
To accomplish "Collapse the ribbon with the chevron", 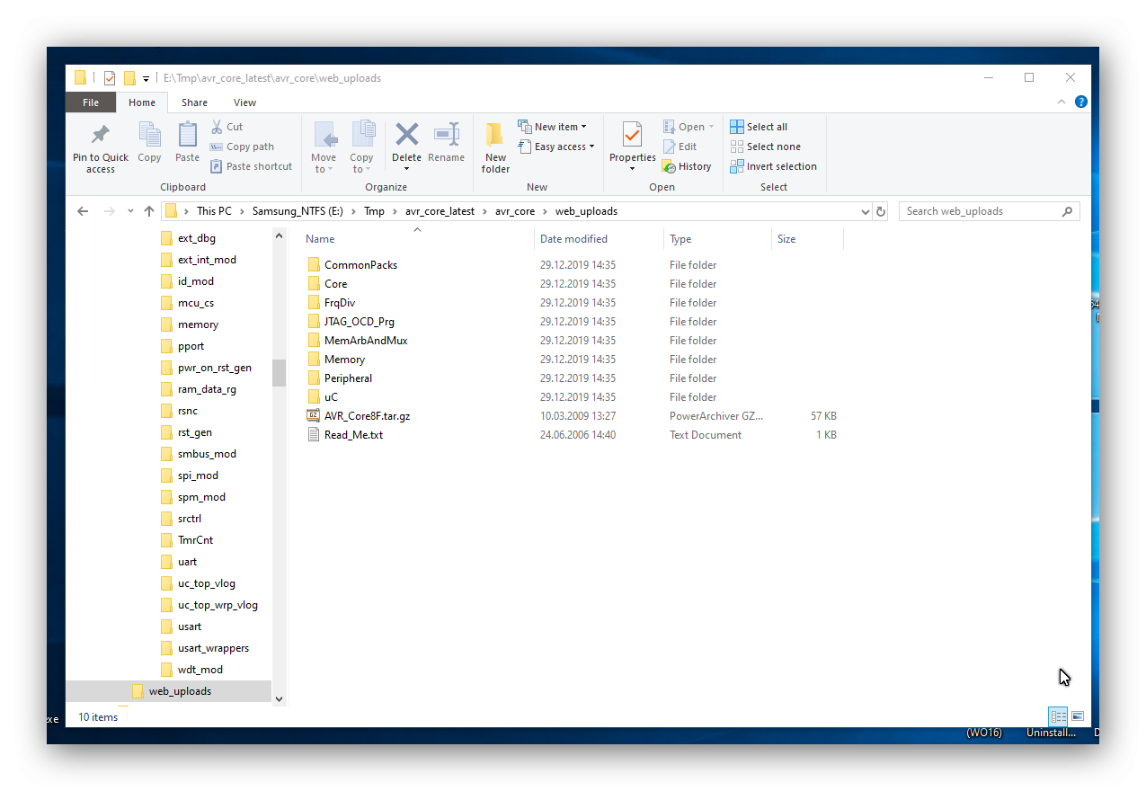I will pyautogui.click(x=1063, y=102).
